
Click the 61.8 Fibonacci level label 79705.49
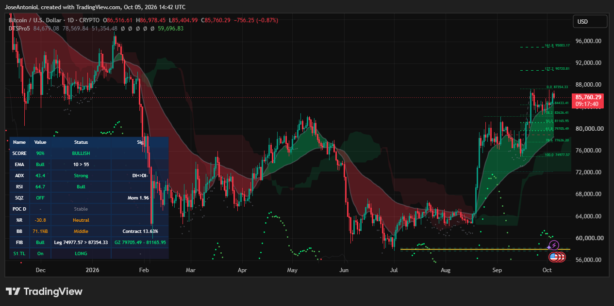(557, 128)
